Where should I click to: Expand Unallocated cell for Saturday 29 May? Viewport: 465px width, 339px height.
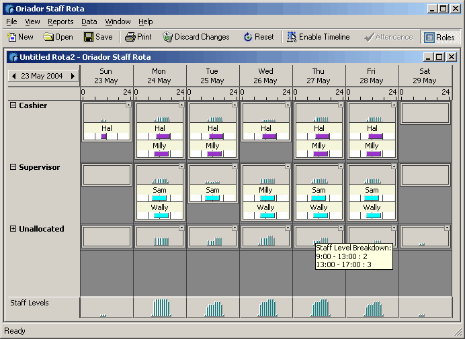(x=447, y=228)
